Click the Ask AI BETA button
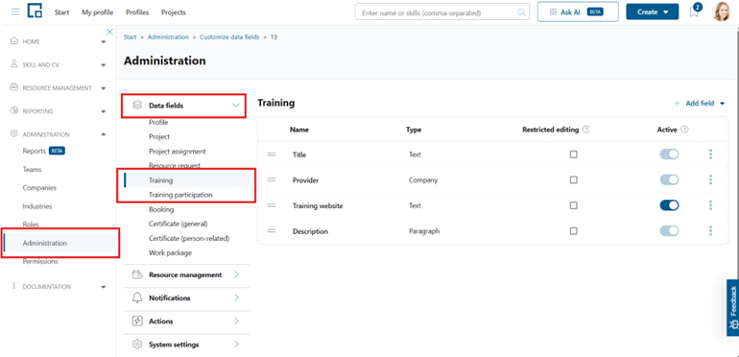 pyautogui.click(x=578, y=12)
